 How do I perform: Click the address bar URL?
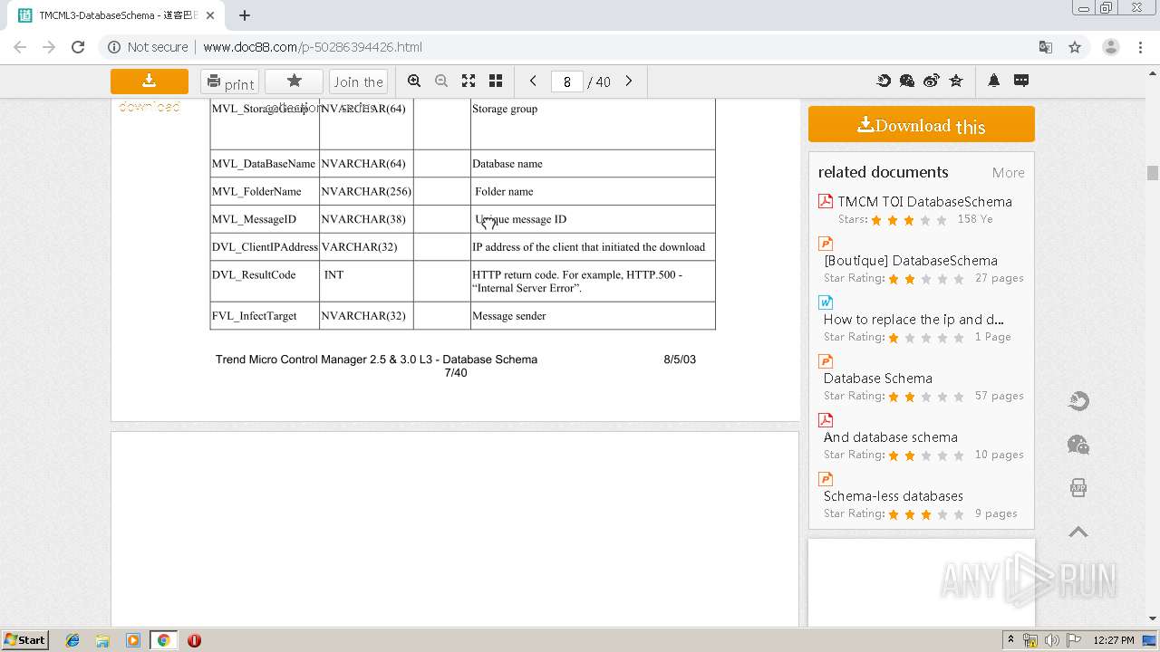point(313,47)
